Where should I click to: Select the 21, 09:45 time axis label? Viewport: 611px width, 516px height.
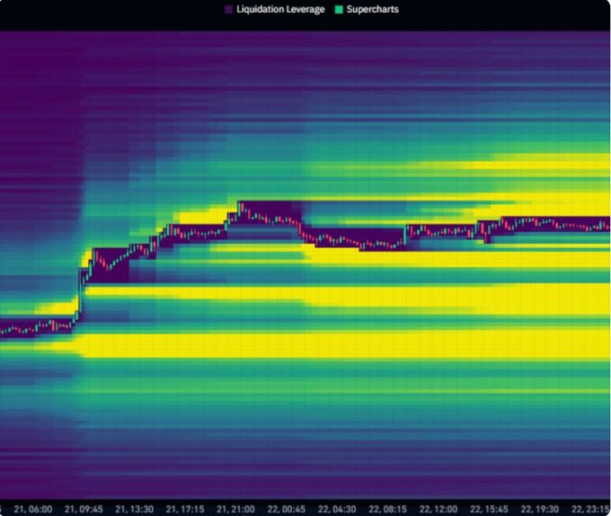pos(84,509)
